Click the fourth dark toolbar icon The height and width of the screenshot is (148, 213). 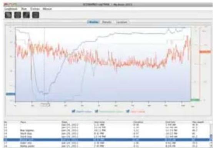point(36,15)
